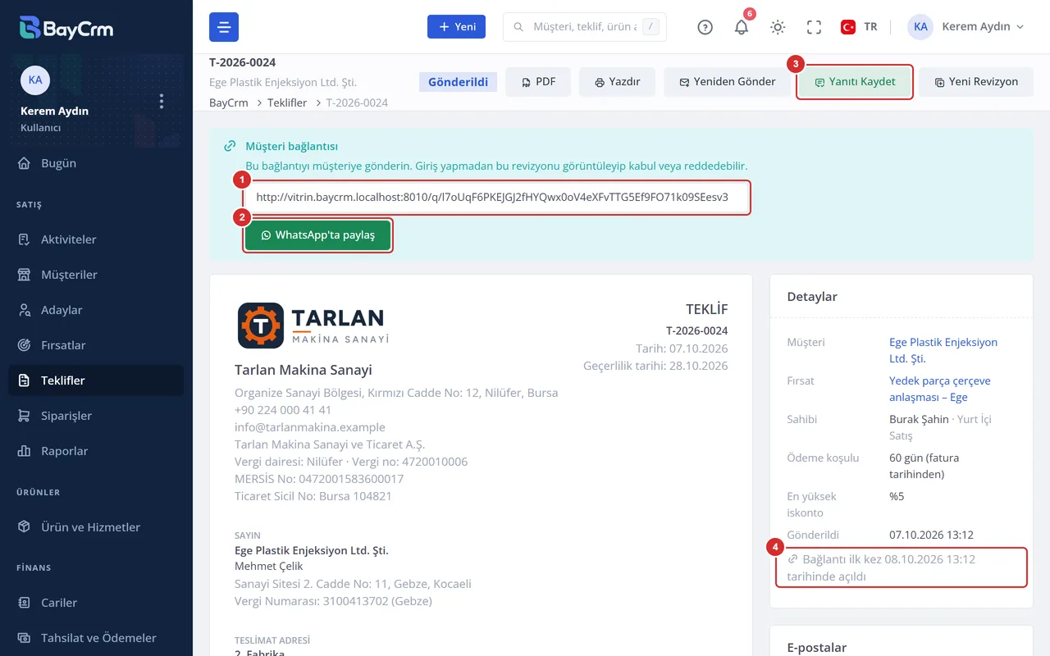Click the blue Yeni button
The height and width of the screenshot is (656, 1050).
click(x=456, y=27)
